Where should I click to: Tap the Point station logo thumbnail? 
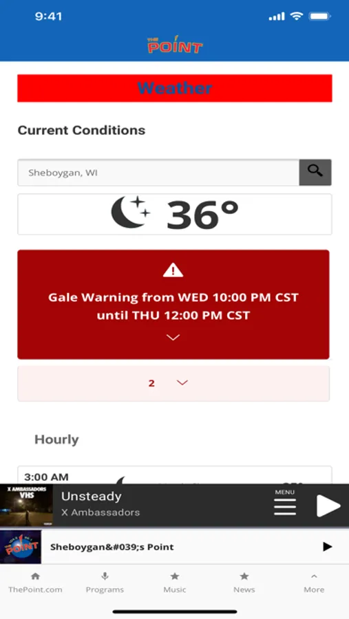(x=21, y=547)
